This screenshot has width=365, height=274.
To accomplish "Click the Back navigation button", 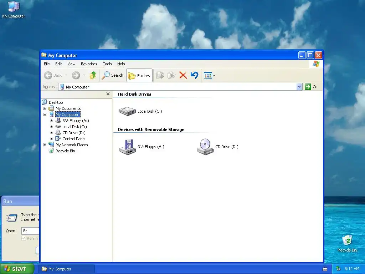I will (x=53, y=75).
